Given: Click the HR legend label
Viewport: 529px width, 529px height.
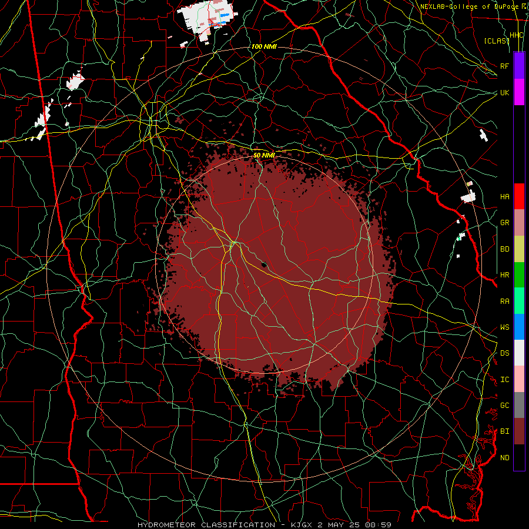Looking at the screenshot, I should (x=505, y=275).
